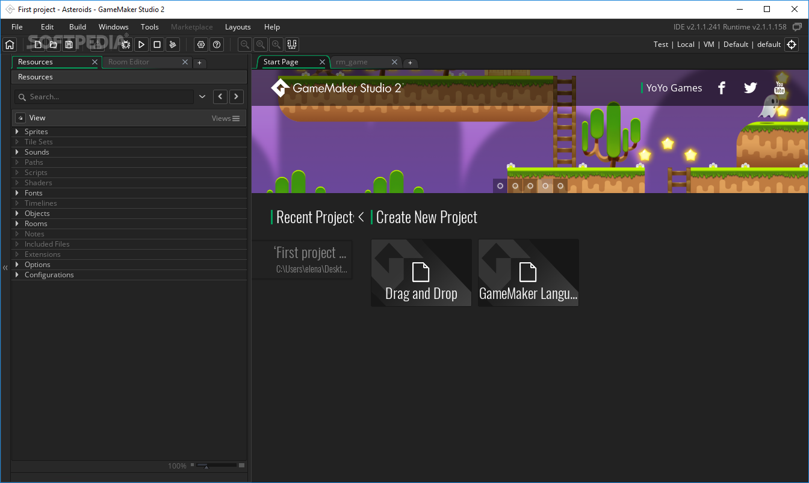Open the search filter dropdown chevron
The width and height of the screenshot is (809, 483).
coord(202,97)
